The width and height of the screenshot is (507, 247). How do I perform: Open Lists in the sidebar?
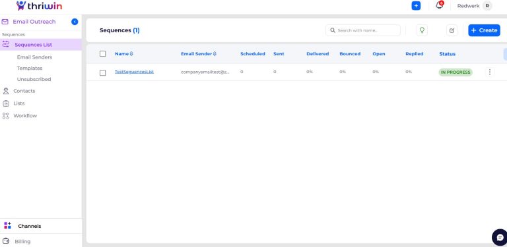[x=18, y=103]
